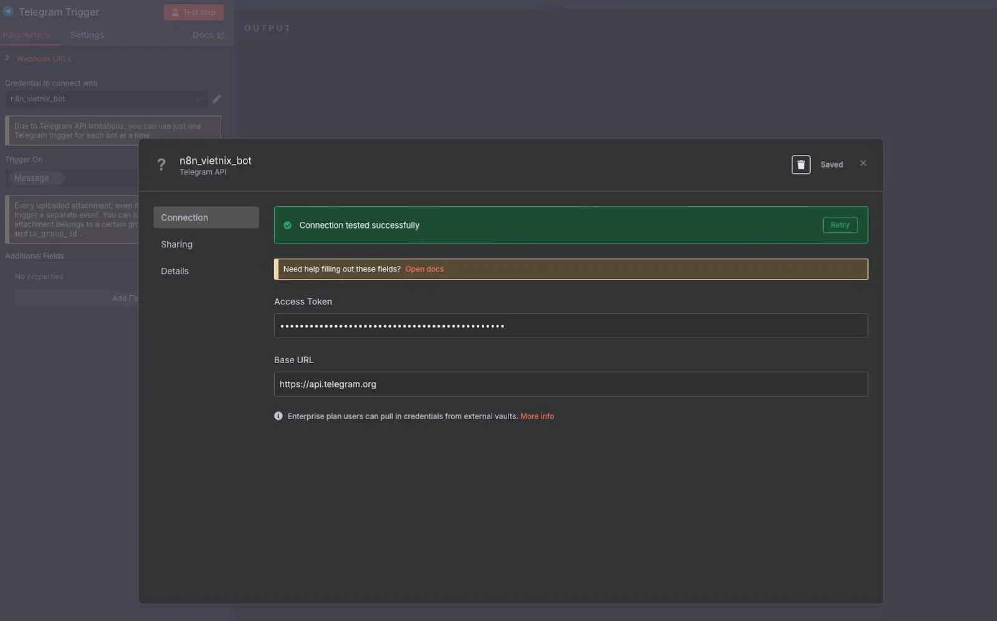Click the Additional Fields label
Image resolution: width=997 pixels, height=621 pixels.
tap(34, 256)
